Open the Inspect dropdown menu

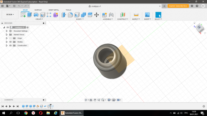(136, 19)
